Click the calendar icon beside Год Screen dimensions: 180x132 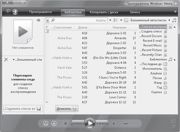165,88
